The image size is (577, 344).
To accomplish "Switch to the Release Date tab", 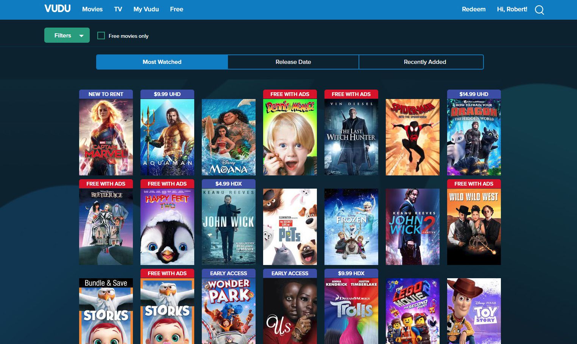I will (x=293, y=62).
